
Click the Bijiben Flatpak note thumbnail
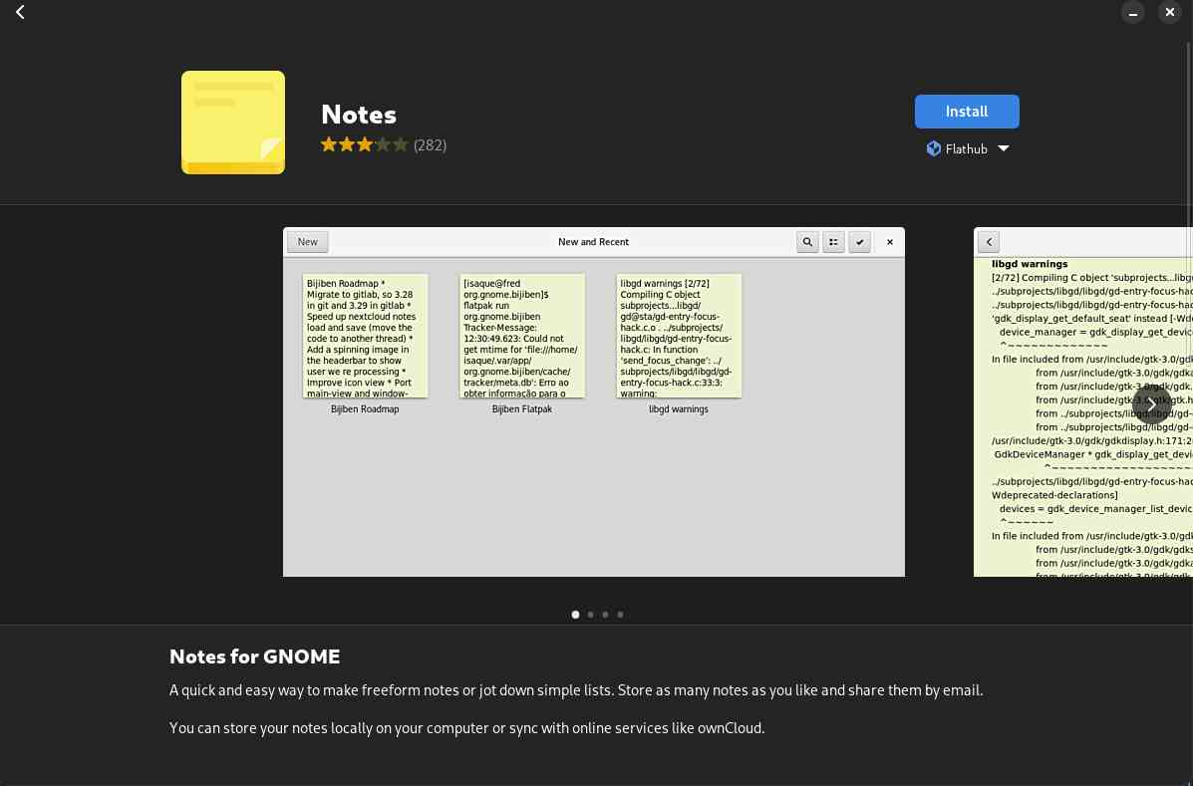(522, 336)
